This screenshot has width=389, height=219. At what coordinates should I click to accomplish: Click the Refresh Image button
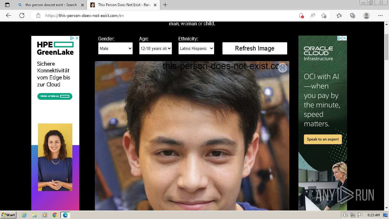tap(255, 48)
